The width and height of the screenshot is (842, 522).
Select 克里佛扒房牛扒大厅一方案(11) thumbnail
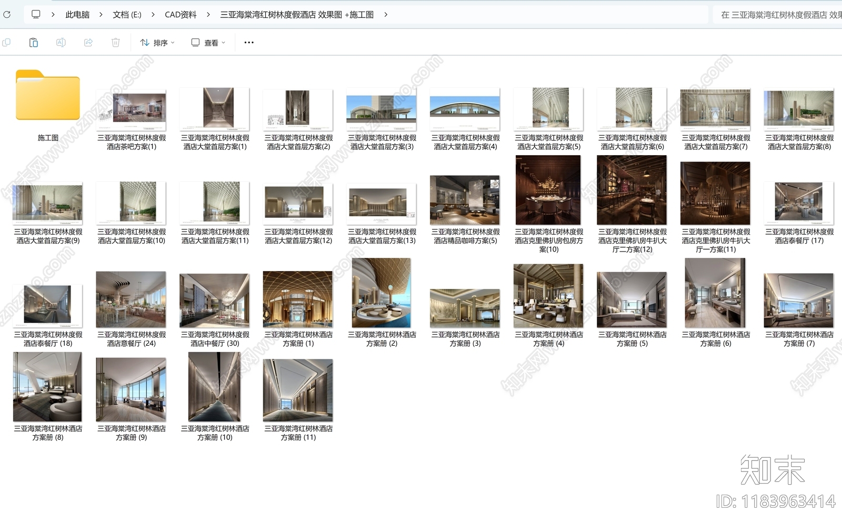(x=716, y=193)
